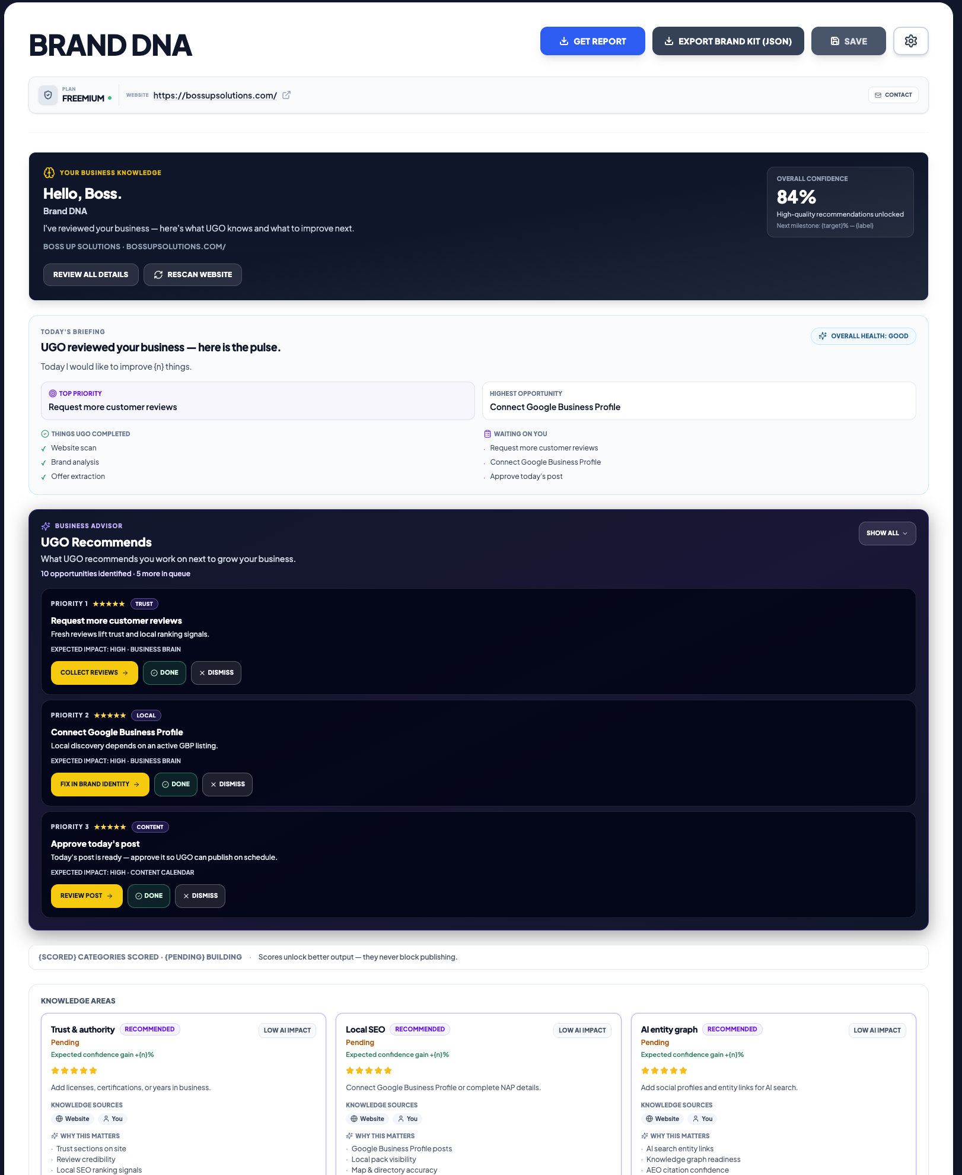Image resolution: width=962 pixels, height=1175 pixels.
Task: Click the TRUST tag on Priority 1
Action: [x=144, y=604]
